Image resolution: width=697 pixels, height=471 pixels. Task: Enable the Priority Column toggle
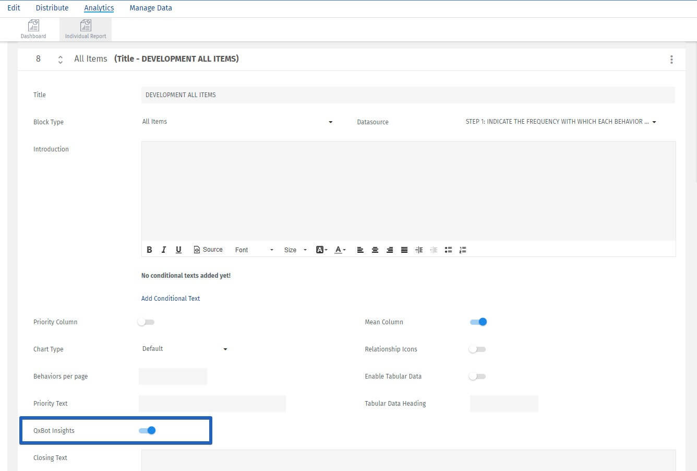pos(146,322)
